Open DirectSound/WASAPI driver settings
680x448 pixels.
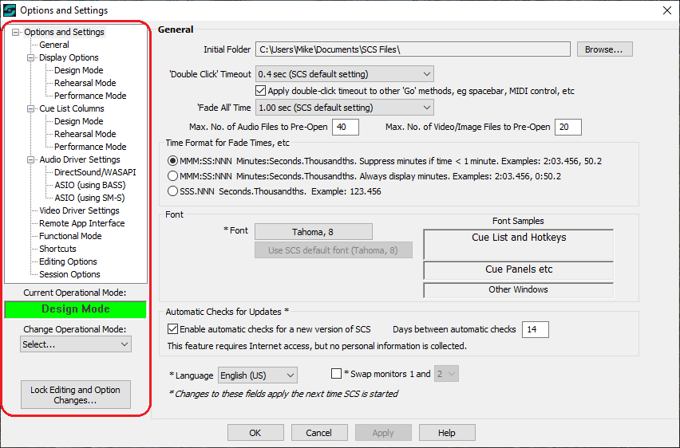[95, 172]
